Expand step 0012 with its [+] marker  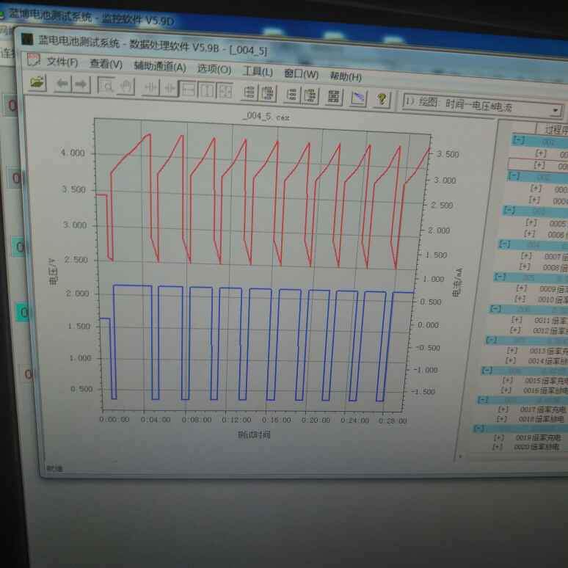pos(514,330)
